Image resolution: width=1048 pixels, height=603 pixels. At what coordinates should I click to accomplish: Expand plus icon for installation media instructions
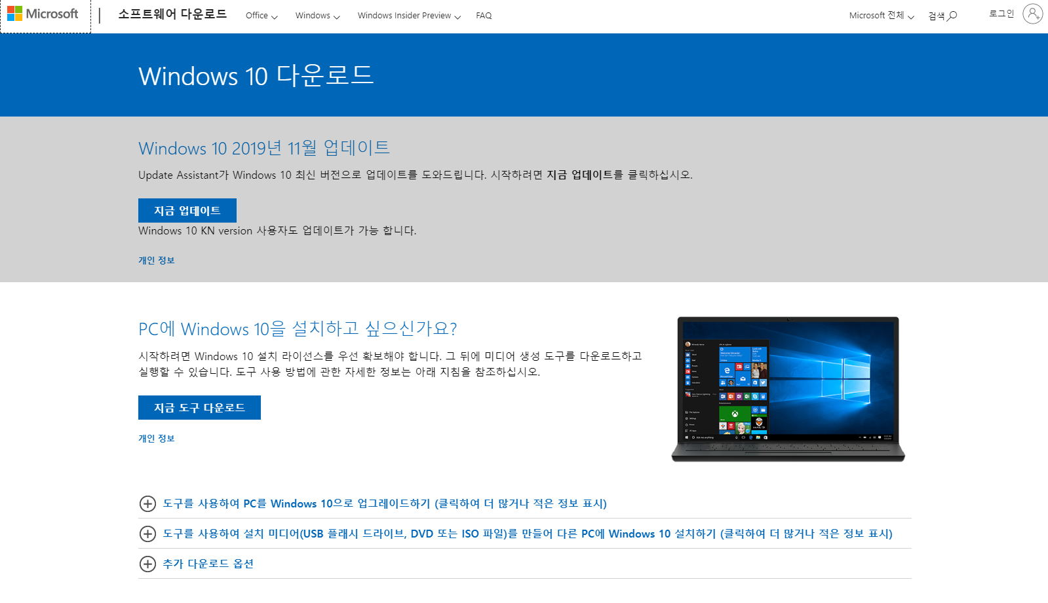pyautogui.click(x=147, y=534)
